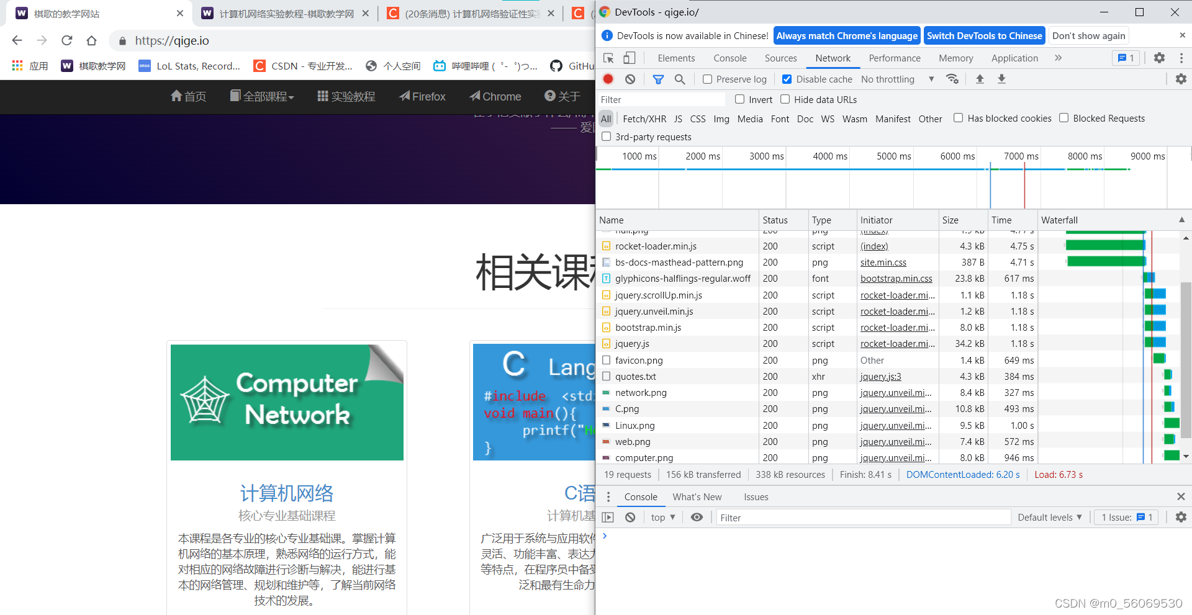Open the top context selector in console

[x=662, y=517]
